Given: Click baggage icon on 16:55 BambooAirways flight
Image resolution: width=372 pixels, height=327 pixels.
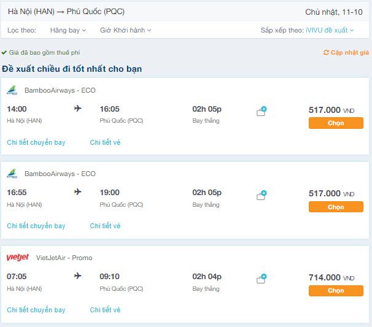Looking at the screenshot, I should [262, 195].
